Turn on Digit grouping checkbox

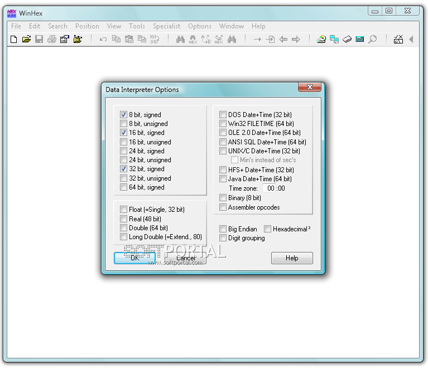(x=223, y=238)
